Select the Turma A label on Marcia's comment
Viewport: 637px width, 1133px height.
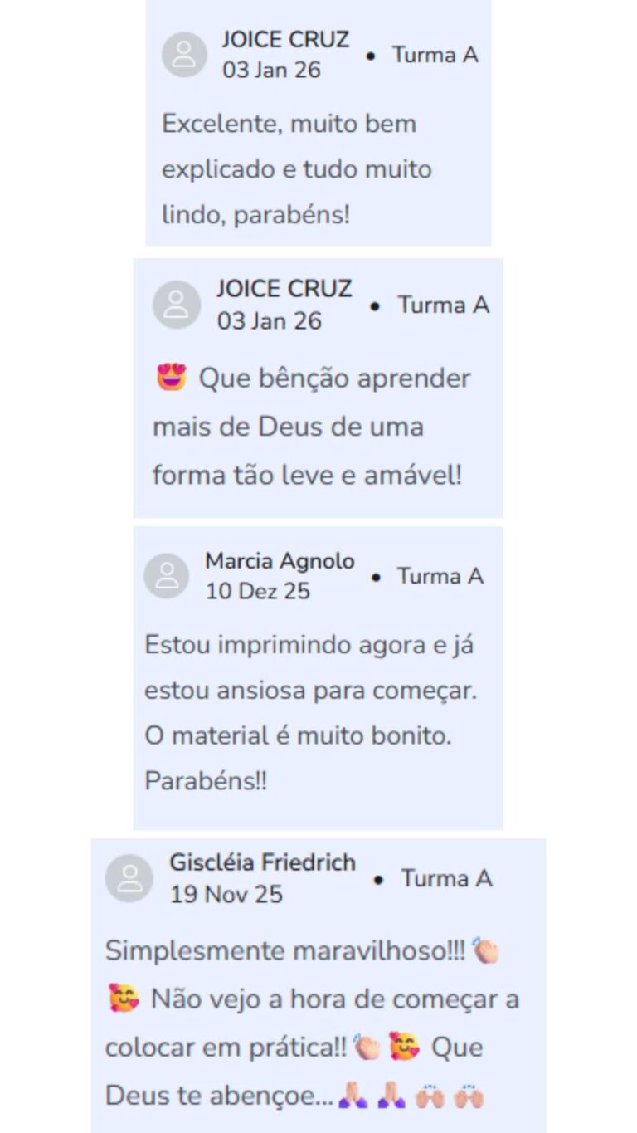[440, 576]
